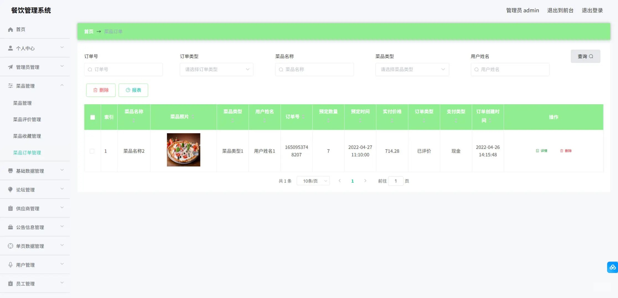Focus the 订单号 search input
Viewport: 618px width, 298px height.
(123, 70)
